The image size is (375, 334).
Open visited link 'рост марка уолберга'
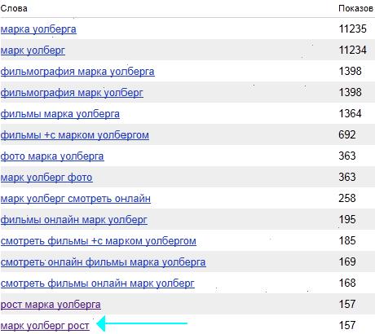[x=51, y=305]
